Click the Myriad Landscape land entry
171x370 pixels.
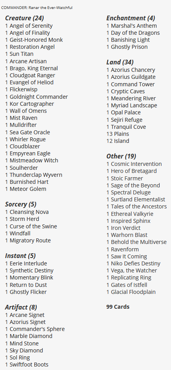point(134,105)
